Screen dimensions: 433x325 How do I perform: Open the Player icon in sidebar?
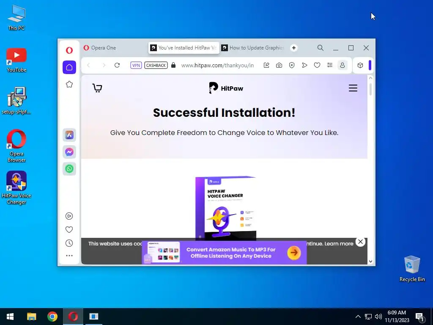[x=69, y=216]
